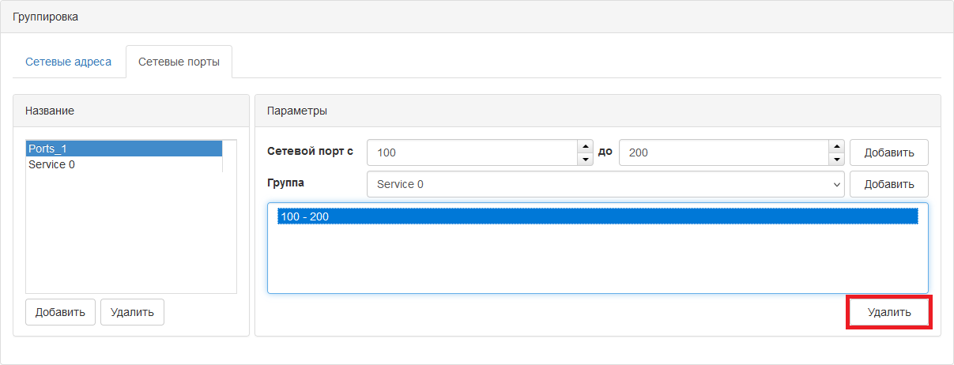Decrease the ending port value with down arrow
The height and width of the screenshot is (365, 954).
point(837,159)
